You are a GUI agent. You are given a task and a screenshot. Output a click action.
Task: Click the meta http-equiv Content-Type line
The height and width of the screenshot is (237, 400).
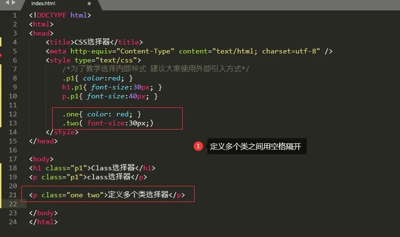(189, 51)
